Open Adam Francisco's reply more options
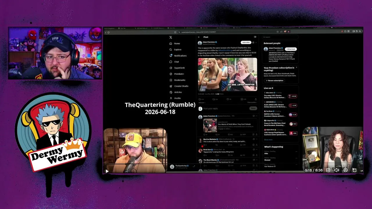The width and height of the screenshot is (372, 209). click(x=256, y=116)
